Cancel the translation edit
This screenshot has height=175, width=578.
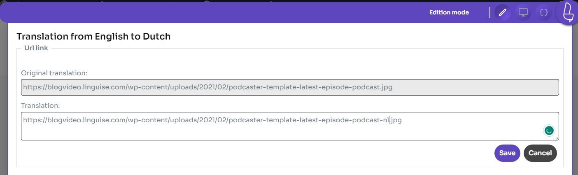540,153
